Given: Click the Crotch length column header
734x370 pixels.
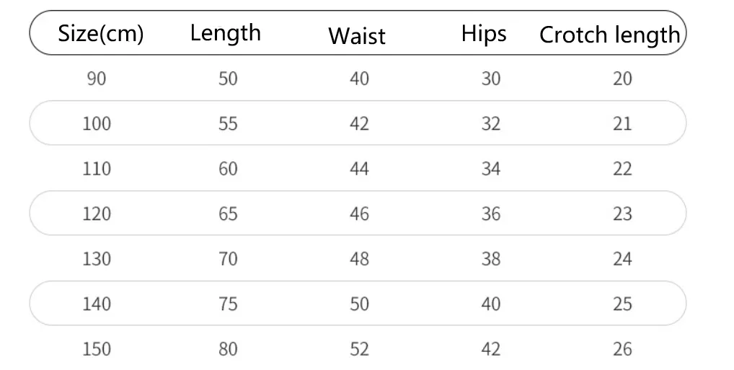Looking at the screenshot, I should (x=609, y=35).
